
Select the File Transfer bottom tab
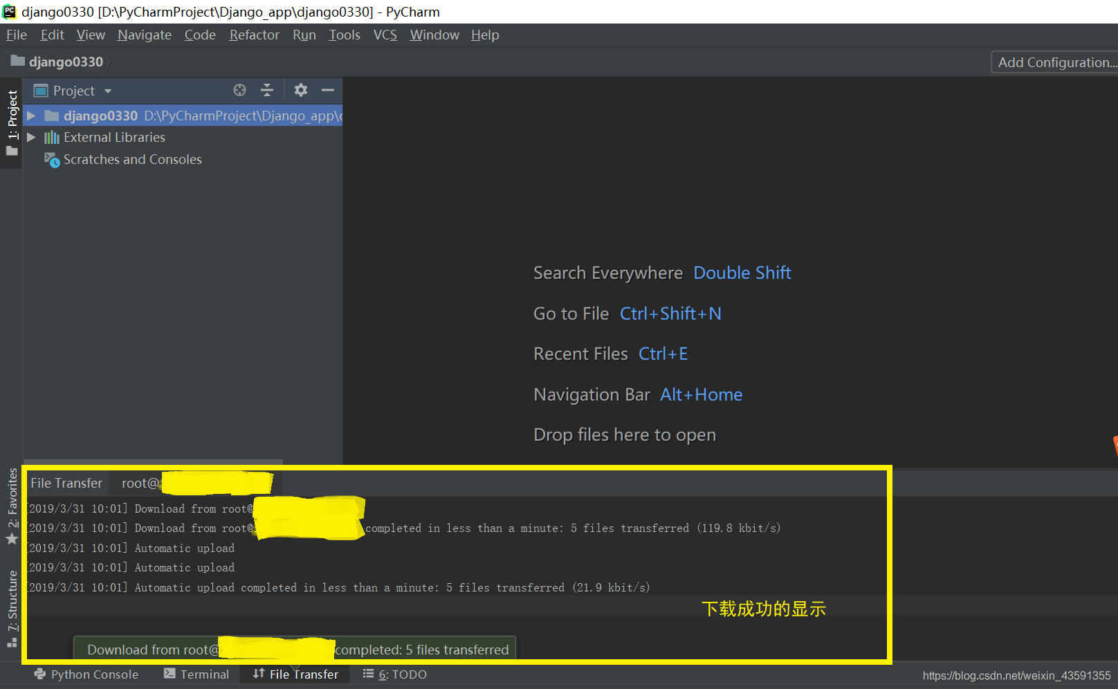click(x=295, y=674)
